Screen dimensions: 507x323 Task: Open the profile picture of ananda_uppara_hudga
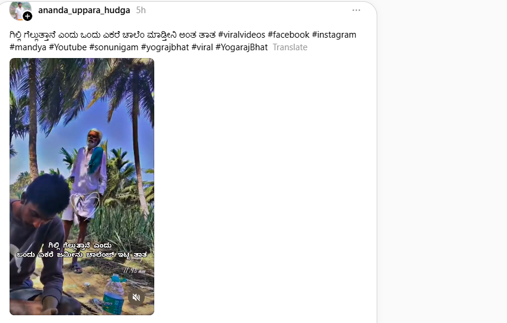19,10
